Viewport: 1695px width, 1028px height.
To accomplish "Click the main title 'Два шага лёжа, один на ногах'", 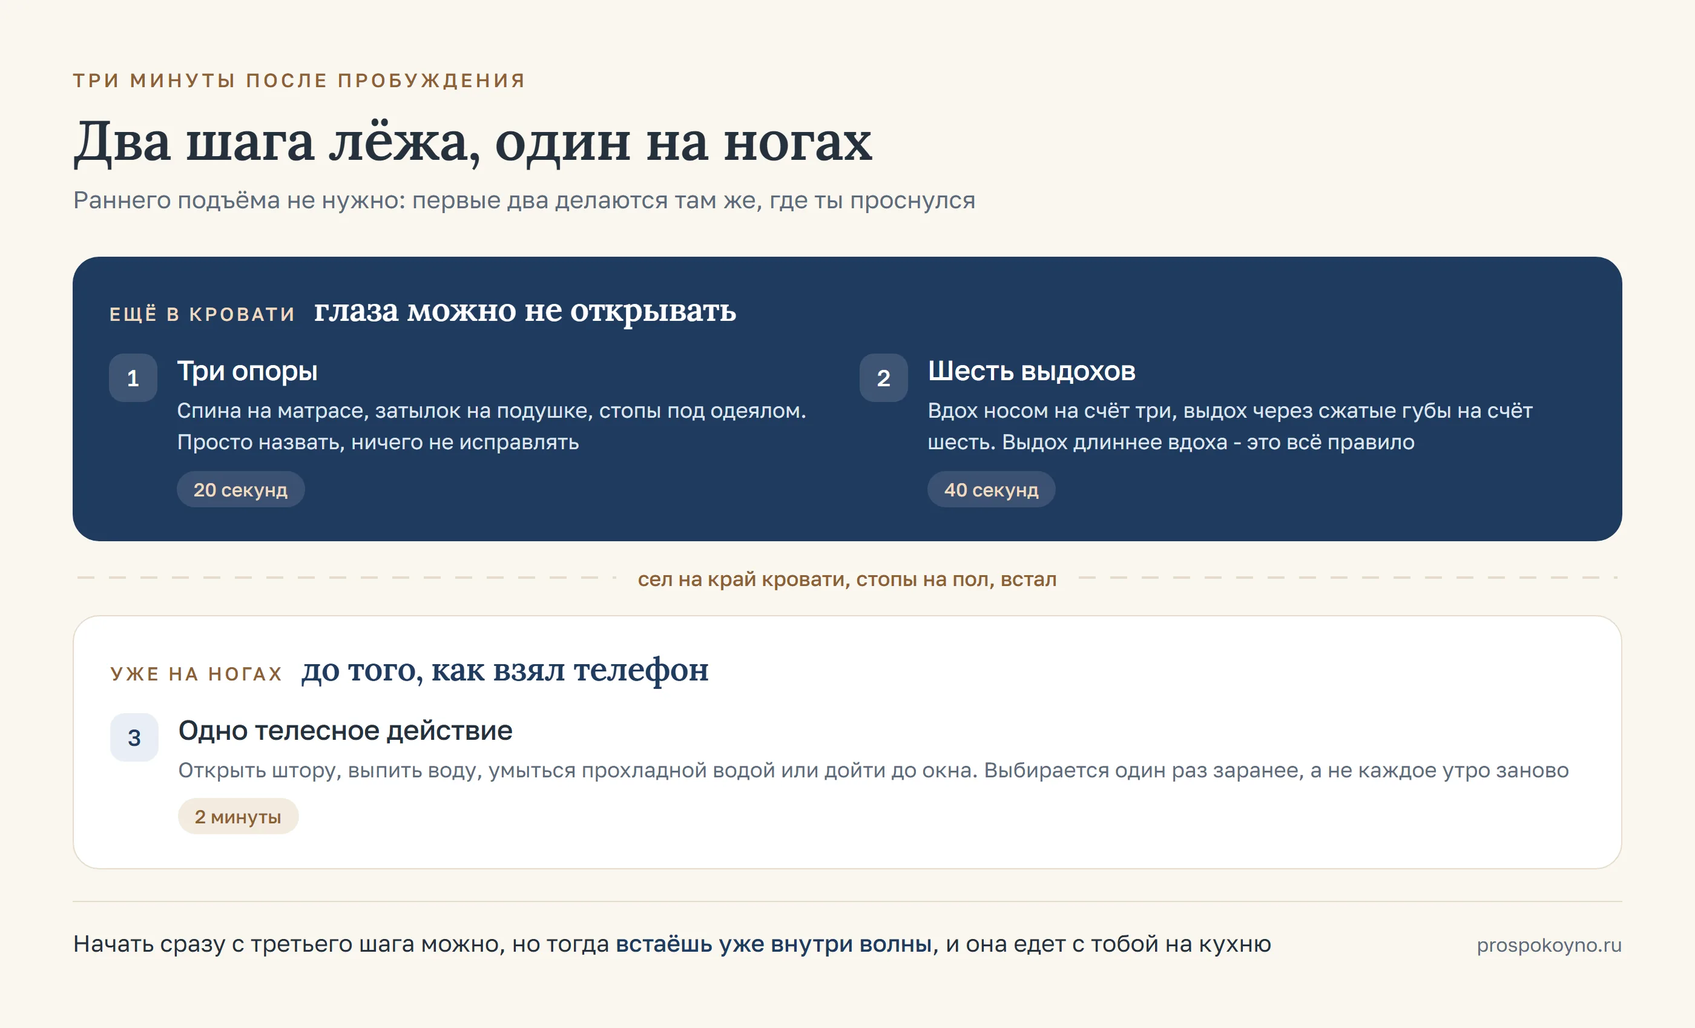I will tap(473, 142).
